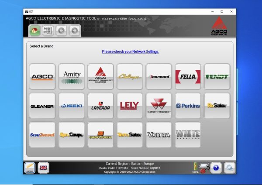The height and width of the screenshot is (185, 262).
Task: Open settings gear button in footer
Action: click(x=230, y=168)
